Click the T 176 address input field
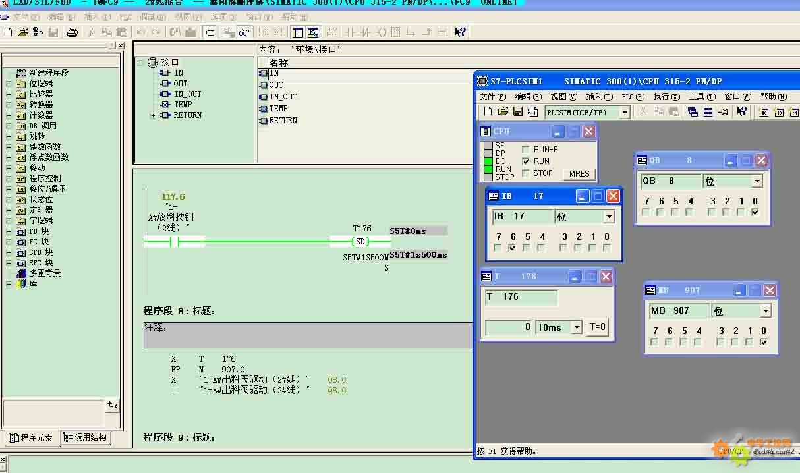The width and height of the screenshot is (800, 473). [521, 297]
